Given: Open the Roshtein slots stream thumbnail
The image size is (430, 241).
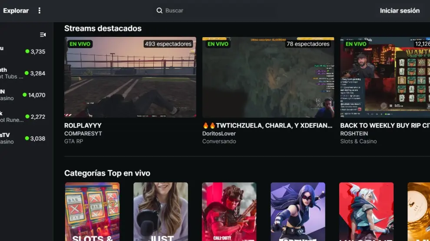Looking at the screenshot, I should pos(385,77).
